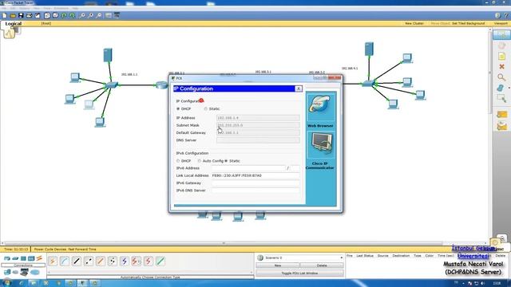
Task: Click the Link Local Address field
Action: click(255, 175)
